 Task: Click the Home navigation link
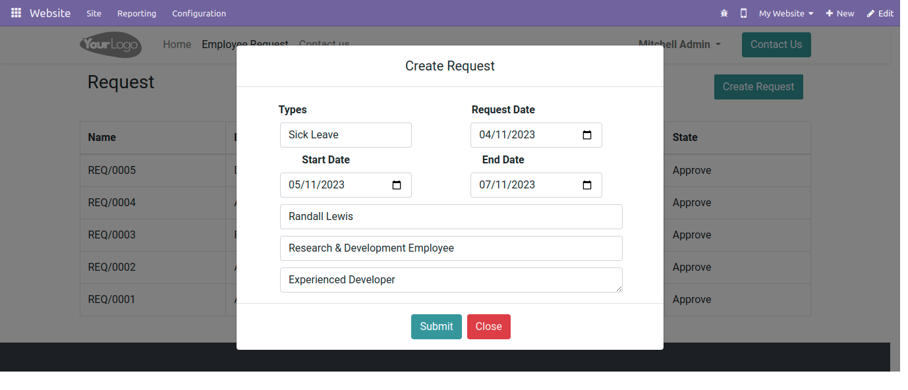[177, 45]
